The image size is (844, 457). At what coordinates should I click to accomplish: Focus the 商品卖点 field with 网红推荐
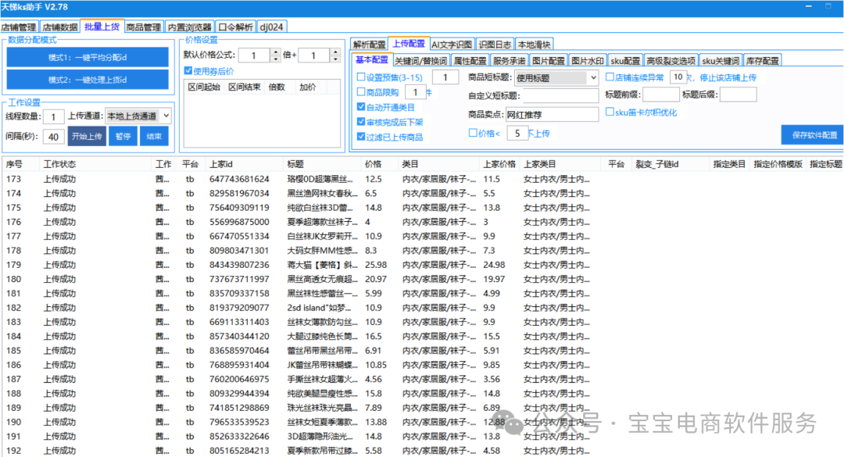click(552, 114)
